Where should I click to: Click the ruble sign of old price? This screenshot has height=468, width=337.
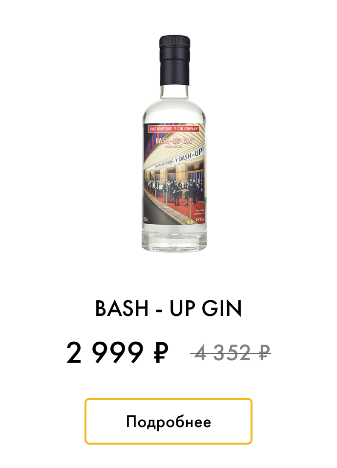(264, 353)
